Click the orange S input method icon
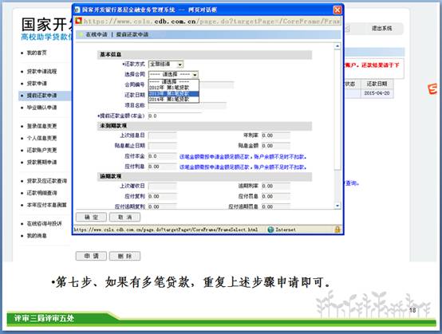 point(432,88)
